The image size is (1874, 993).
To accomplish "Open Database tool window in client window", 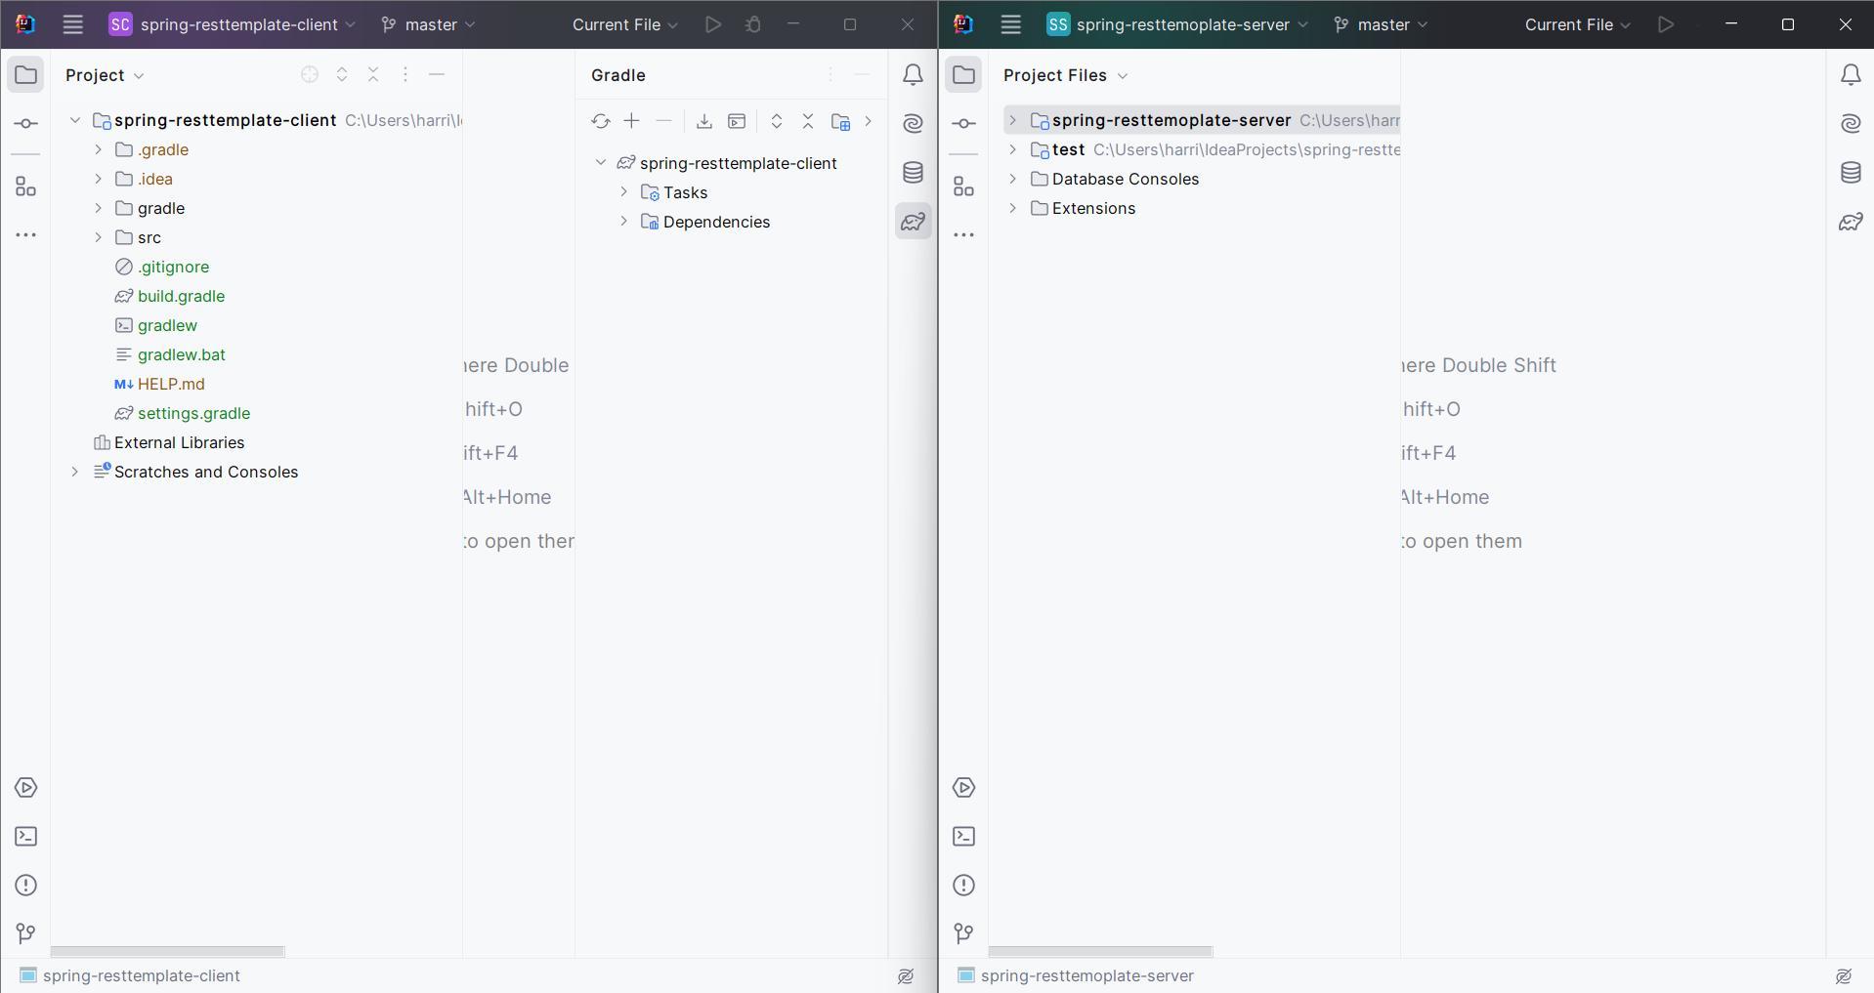I will 913,173.
